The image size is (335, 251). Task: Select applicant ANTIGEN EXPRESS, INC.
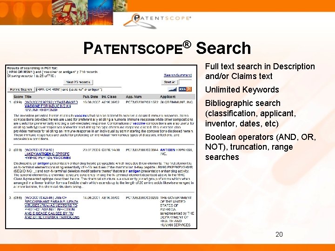click(x=176, y=152)
